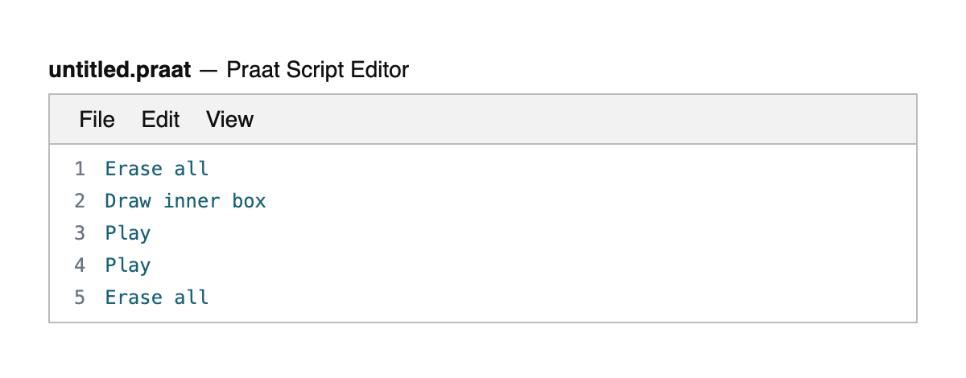Viewport: 966px width, 378px height.
Task: Click the word "Erase" on line 1
Action: [x=134, y=169]
